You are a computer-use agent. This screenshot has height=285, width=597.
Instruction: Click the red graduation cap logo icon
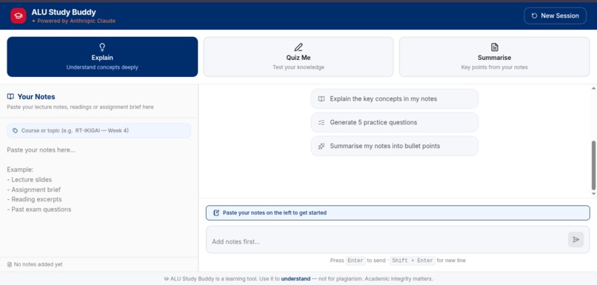[19, 16]
